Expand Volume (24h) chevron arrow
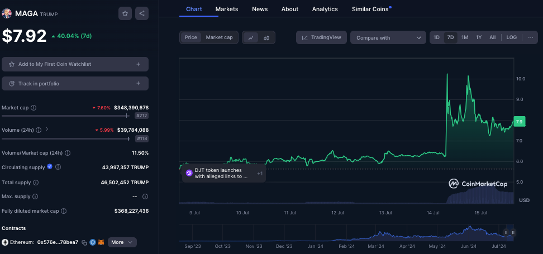This screenshot has height=254, width=543. click(47, 130)
